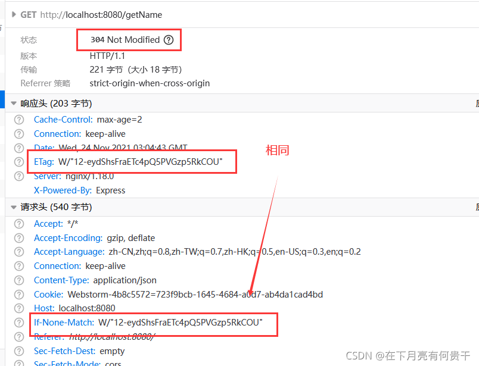Click the Accept-Encoding header name
Screen dimensions: 479x366
point(69,238)
